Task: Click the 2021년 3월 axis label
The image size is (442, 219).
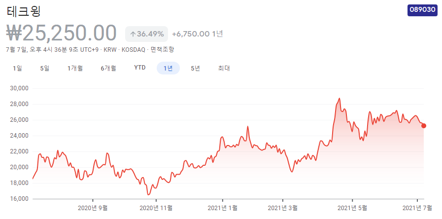Action: 283,208
